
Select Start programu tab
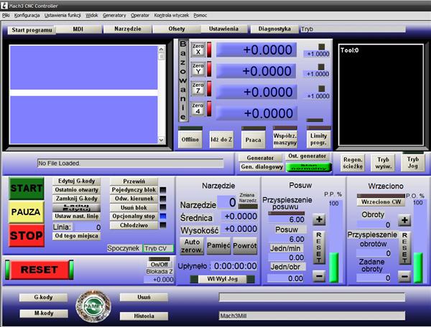(x=32, y=30)
